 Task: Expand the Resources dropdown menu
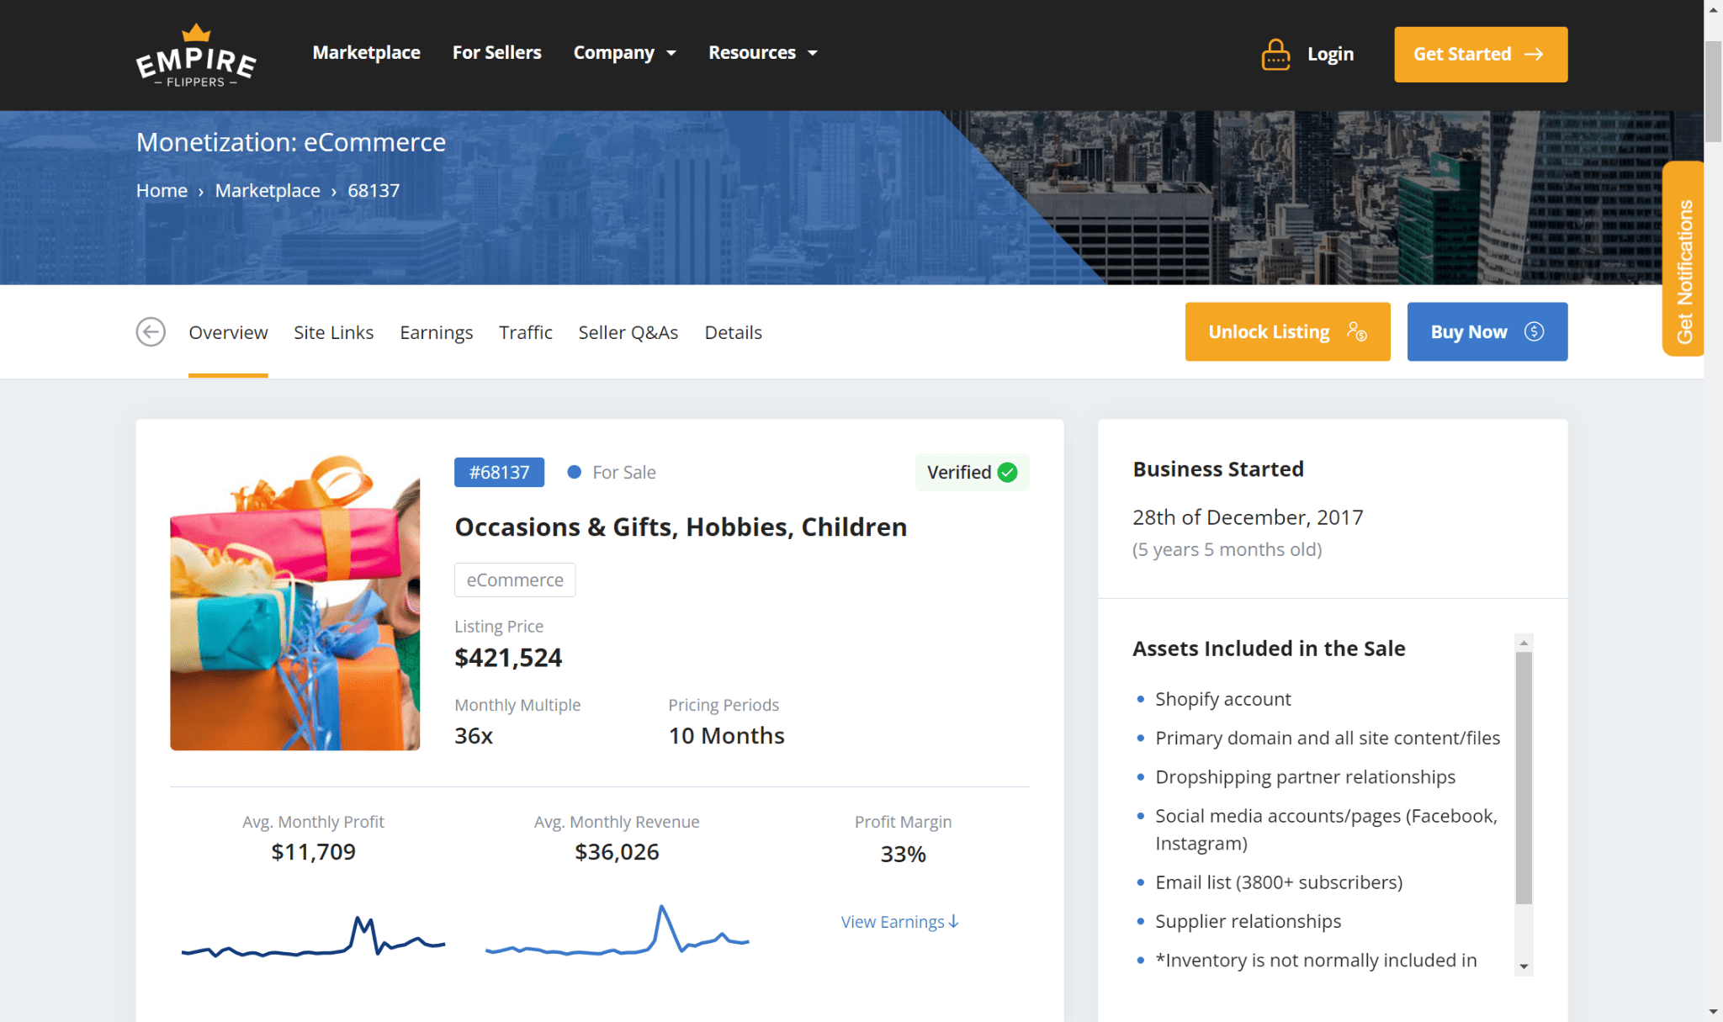point(762,53)
